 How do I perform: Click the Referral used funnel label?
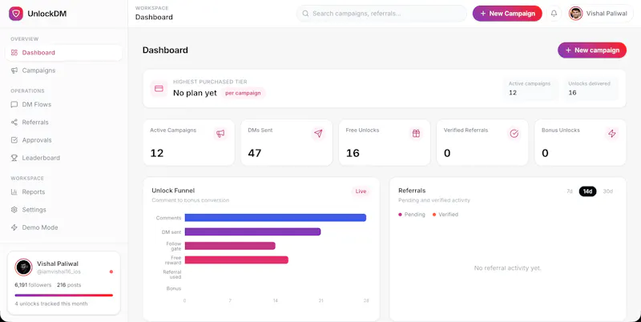172,275
